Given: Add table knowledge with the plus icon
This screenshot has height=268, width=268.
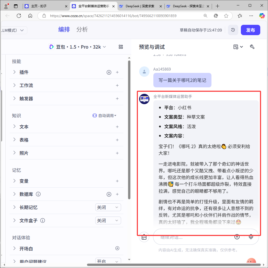Looking at the screenshot, I should pos(117,140).
